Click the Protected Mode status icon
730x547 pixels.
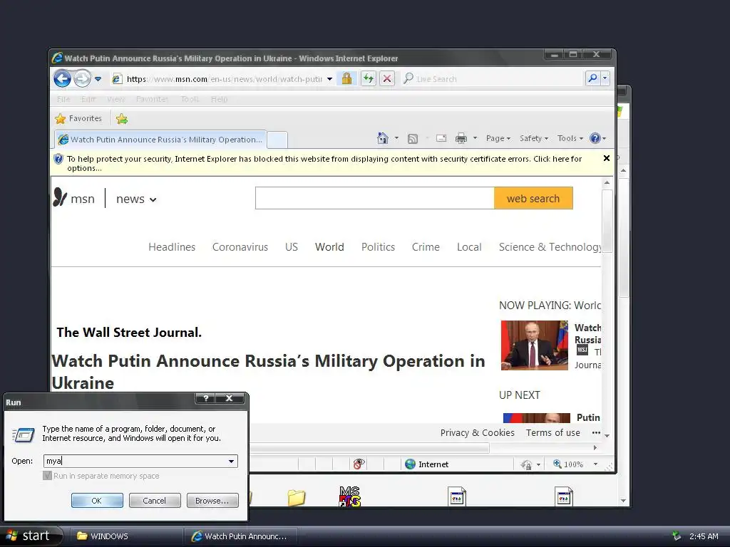pos(527,464)
